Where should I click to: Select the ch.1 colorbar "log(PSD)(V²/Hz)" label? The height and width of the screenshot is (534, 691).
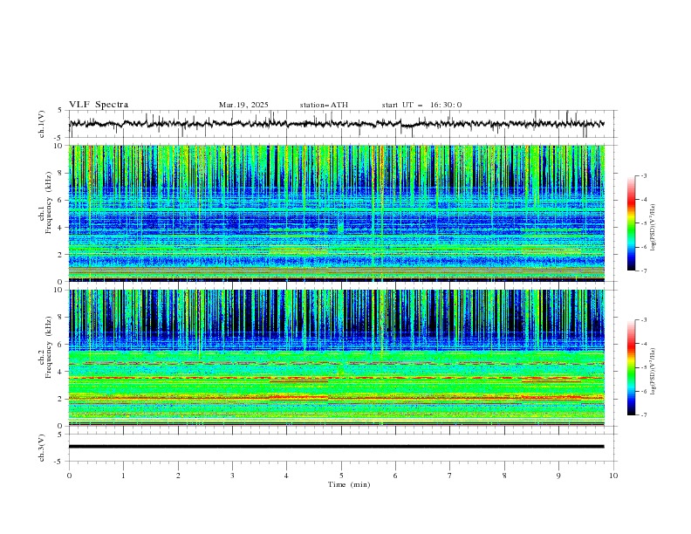click(x=653, y=228)
